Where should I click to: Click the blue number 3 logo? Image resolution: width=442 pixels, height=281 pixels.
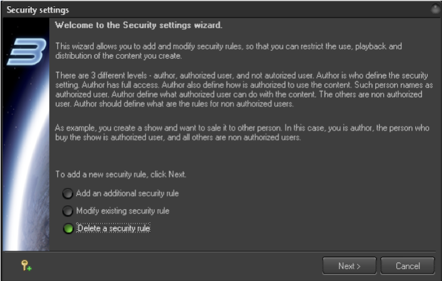point(26,52)
